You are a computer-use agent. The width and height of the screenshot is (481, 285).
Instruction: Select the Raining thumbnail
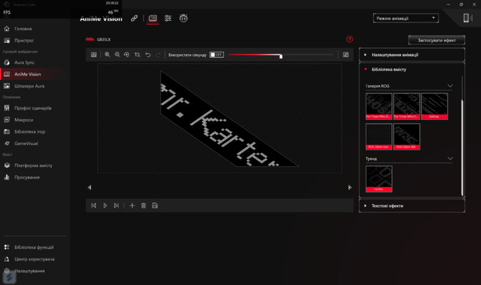434,107
